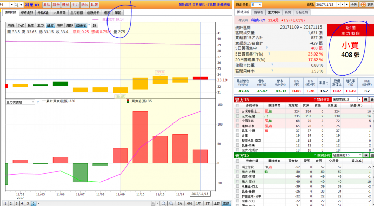Click the 看法 button in top toolbar
Viewport: 374px width, 206px height.
[47, 5]
